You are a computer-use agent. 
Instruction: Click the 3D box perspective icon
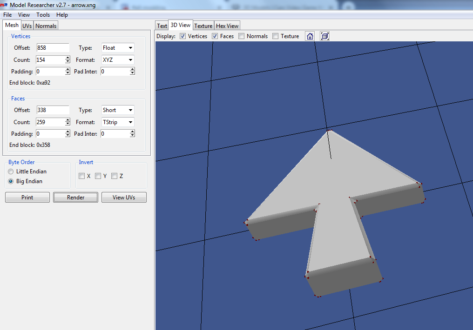[x=324, y=36]
